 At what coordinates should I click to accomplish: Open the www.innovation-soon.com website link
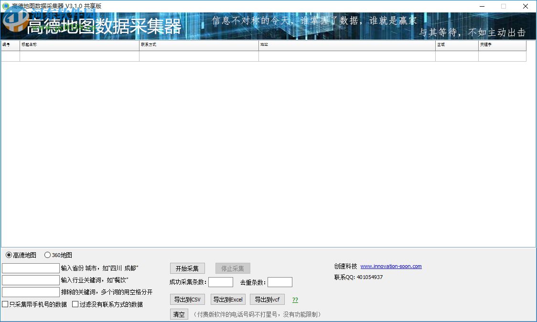click(391, 266)
